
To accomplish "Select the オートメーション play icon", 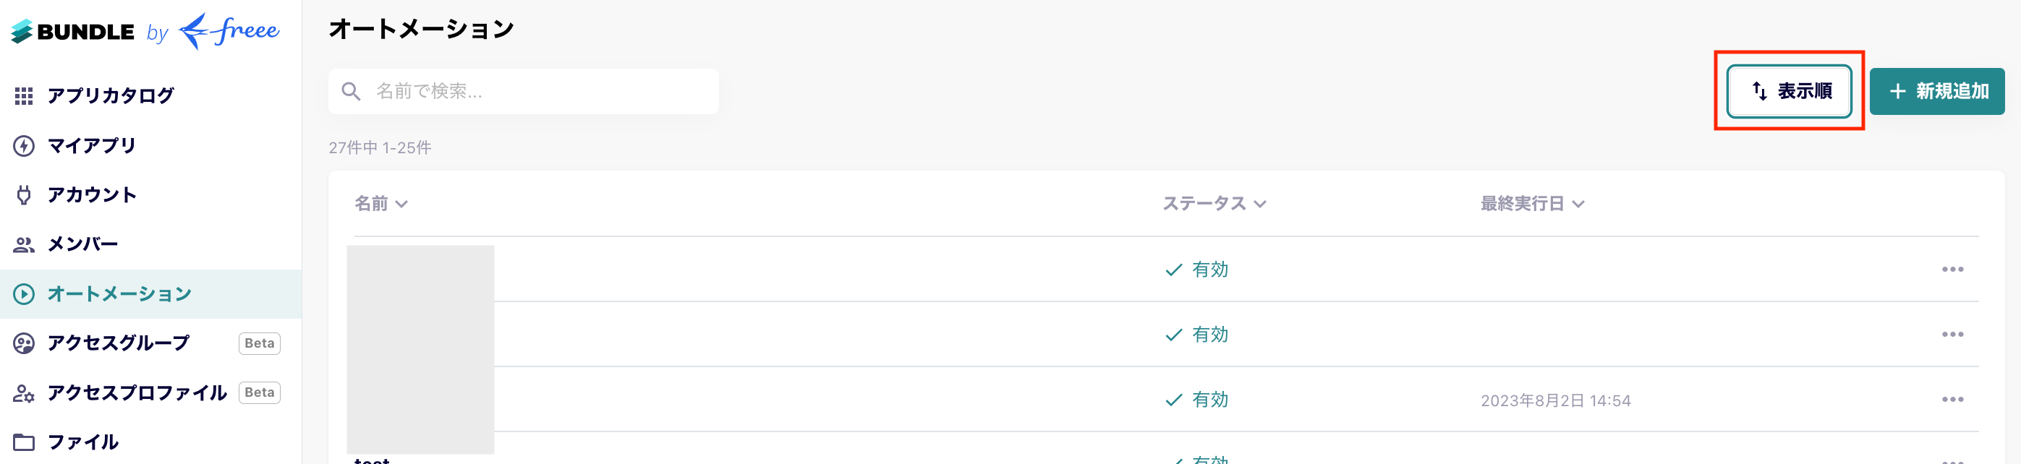I will (x=26, y=294).
